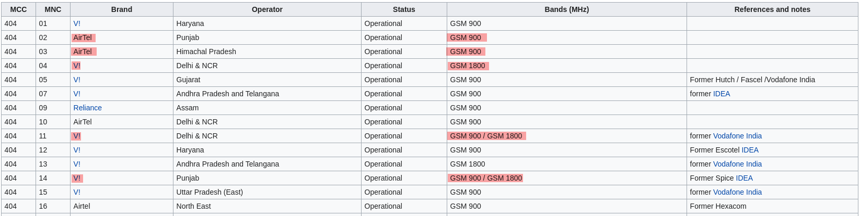Click the References and notes header
Image resolution: width=860 pixels, height=216 pixels.
772,9
